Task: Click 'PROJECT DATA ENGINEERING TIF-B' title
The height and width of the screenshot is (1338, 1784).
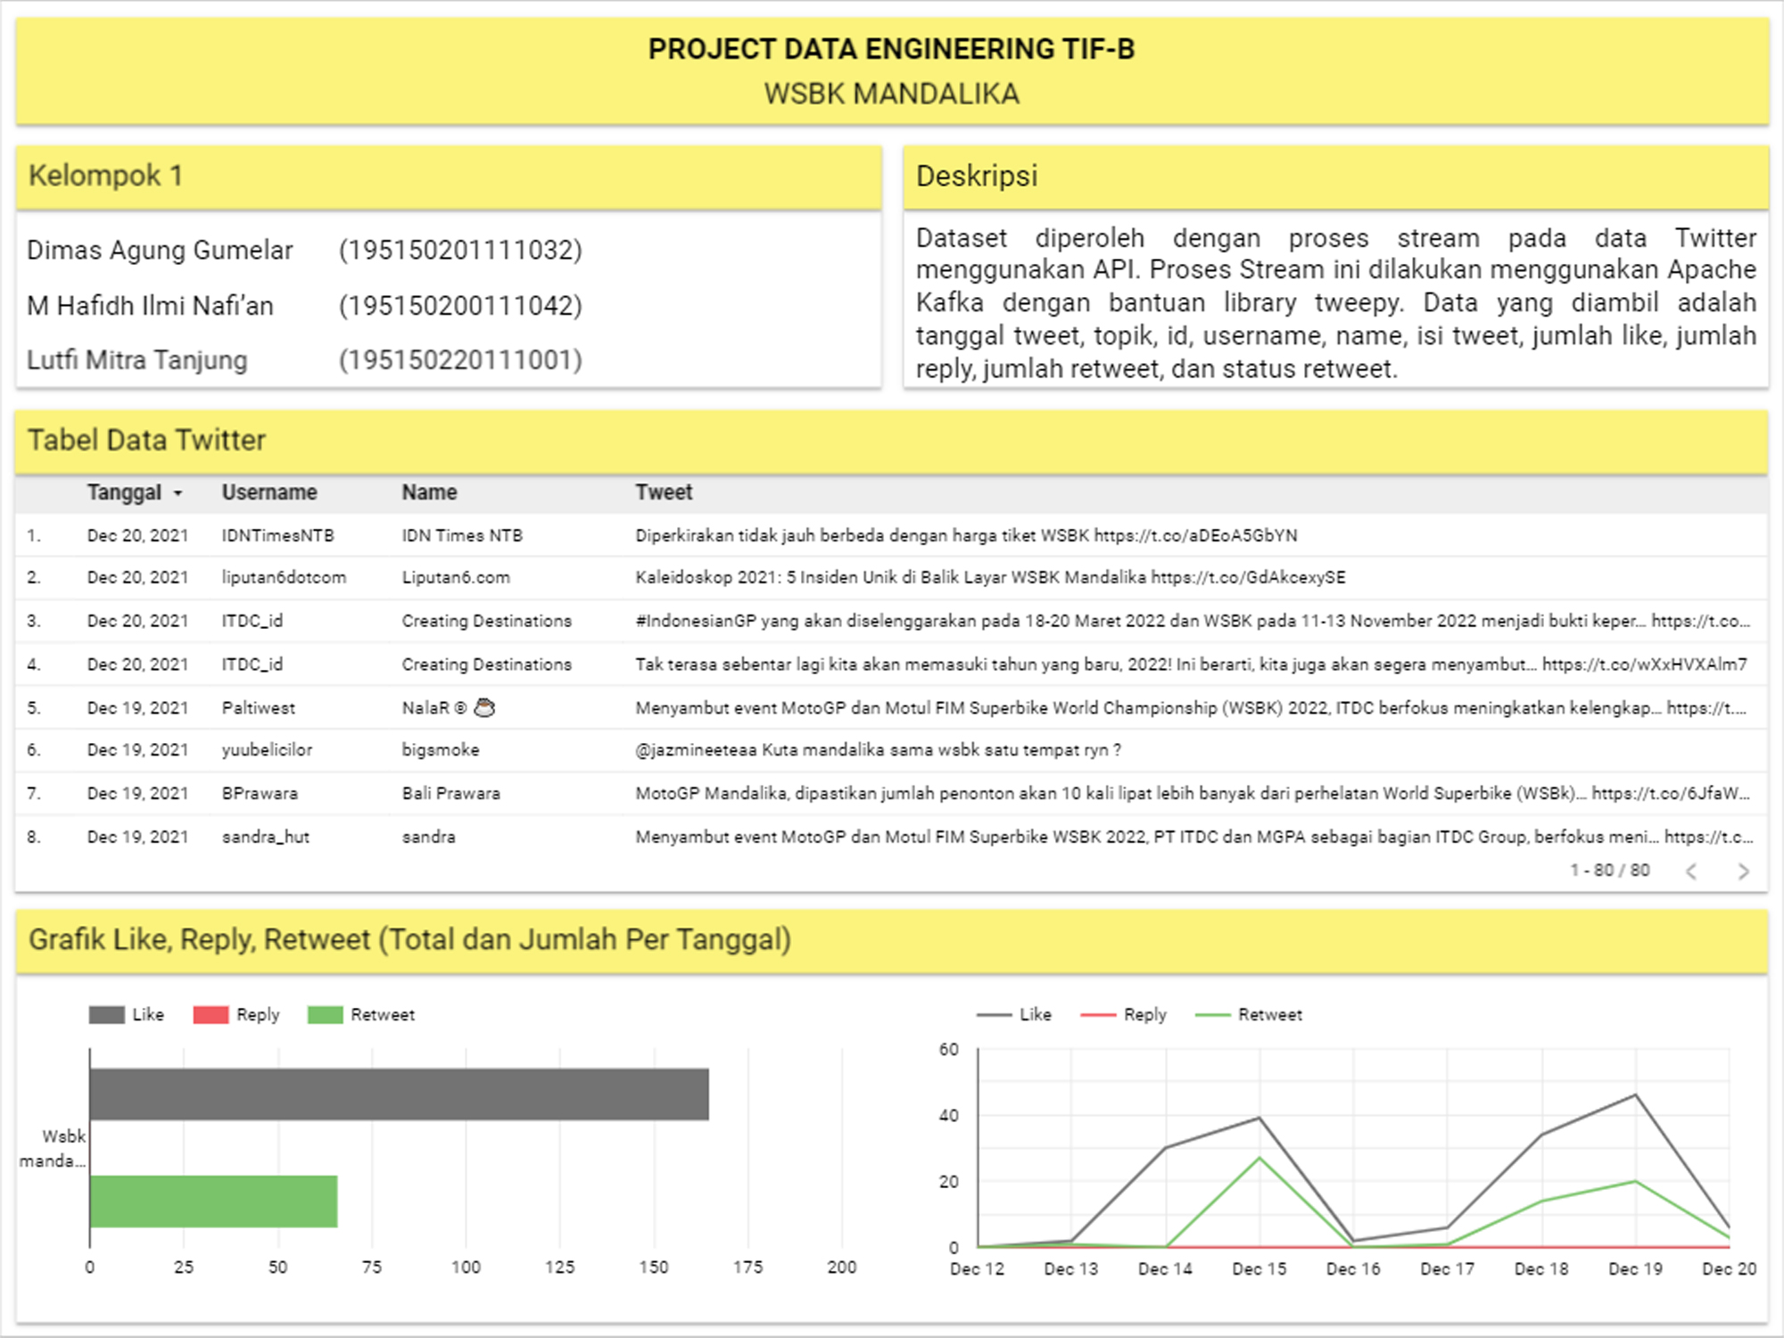Action: tap(892, 49)
